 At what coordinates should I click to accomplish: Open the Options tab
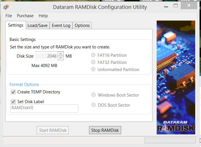click(x=82, y=26)
